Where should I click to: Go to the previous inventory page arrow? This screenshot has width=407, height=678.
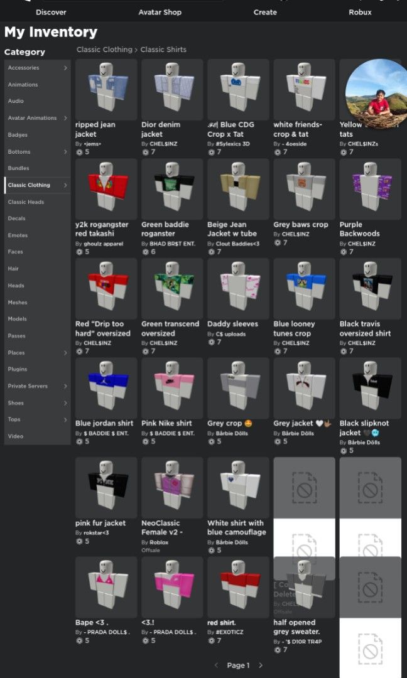217,665
